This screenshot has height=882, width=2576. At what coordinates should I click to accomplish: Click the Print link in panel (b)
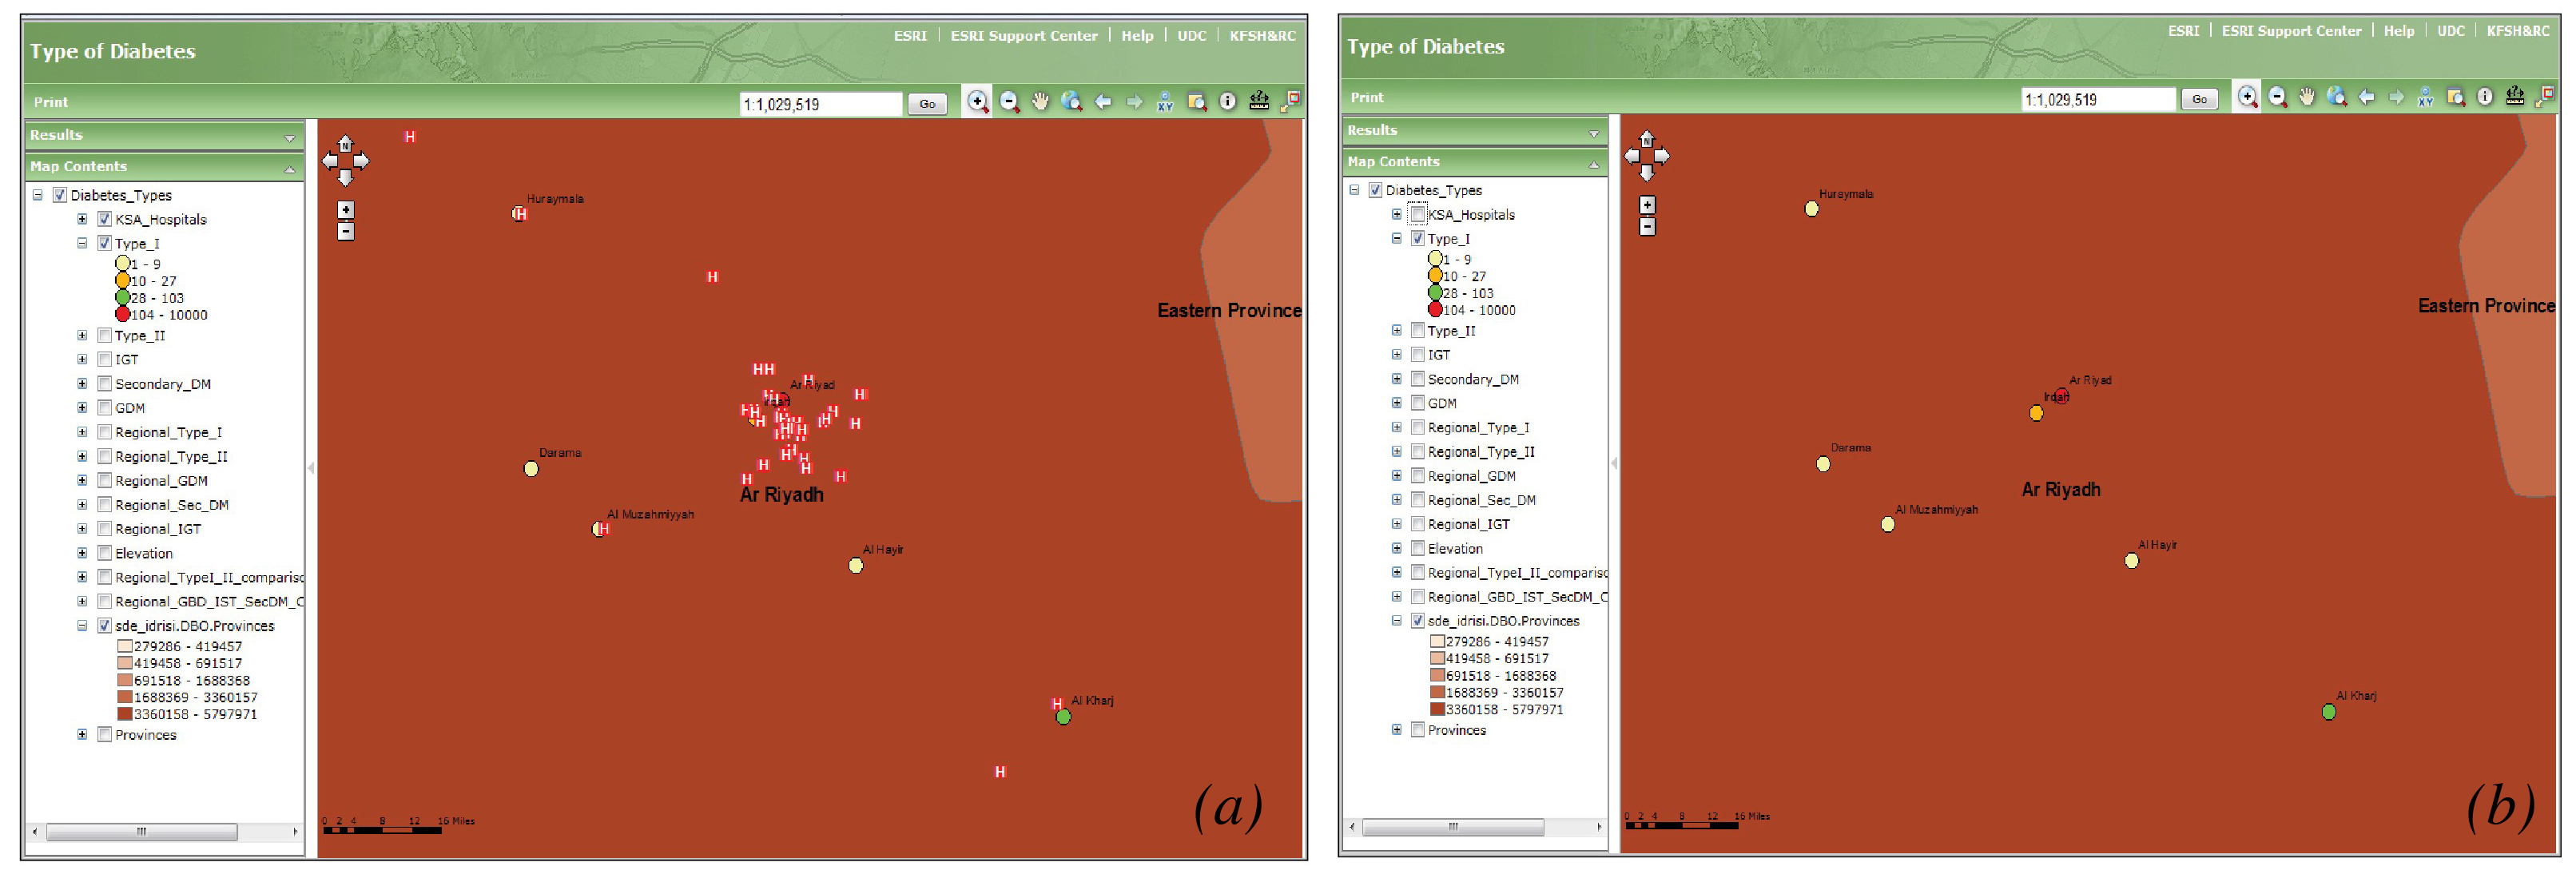click(x=1366, y=97)
